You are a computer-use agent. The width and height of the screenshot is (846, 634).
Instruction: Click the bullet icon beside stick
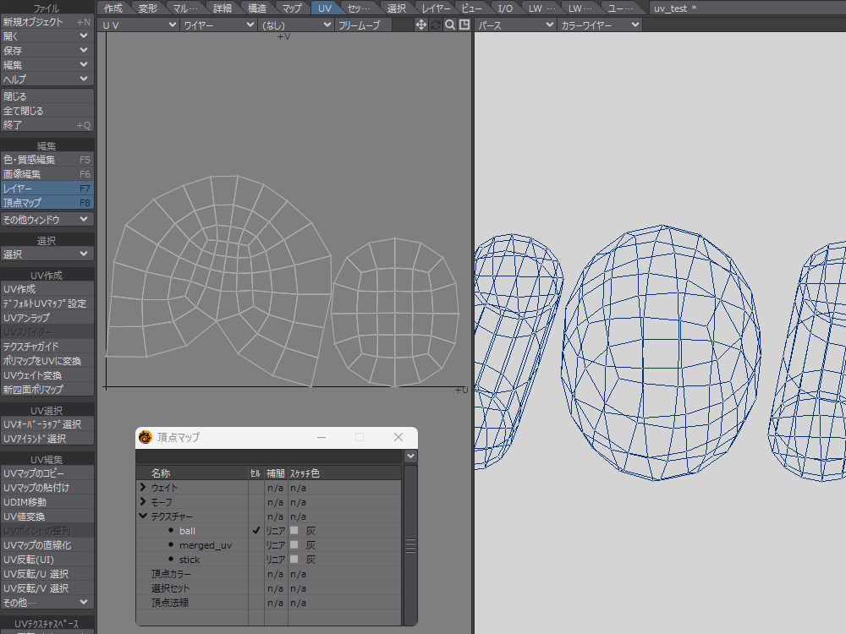point(171,560)
